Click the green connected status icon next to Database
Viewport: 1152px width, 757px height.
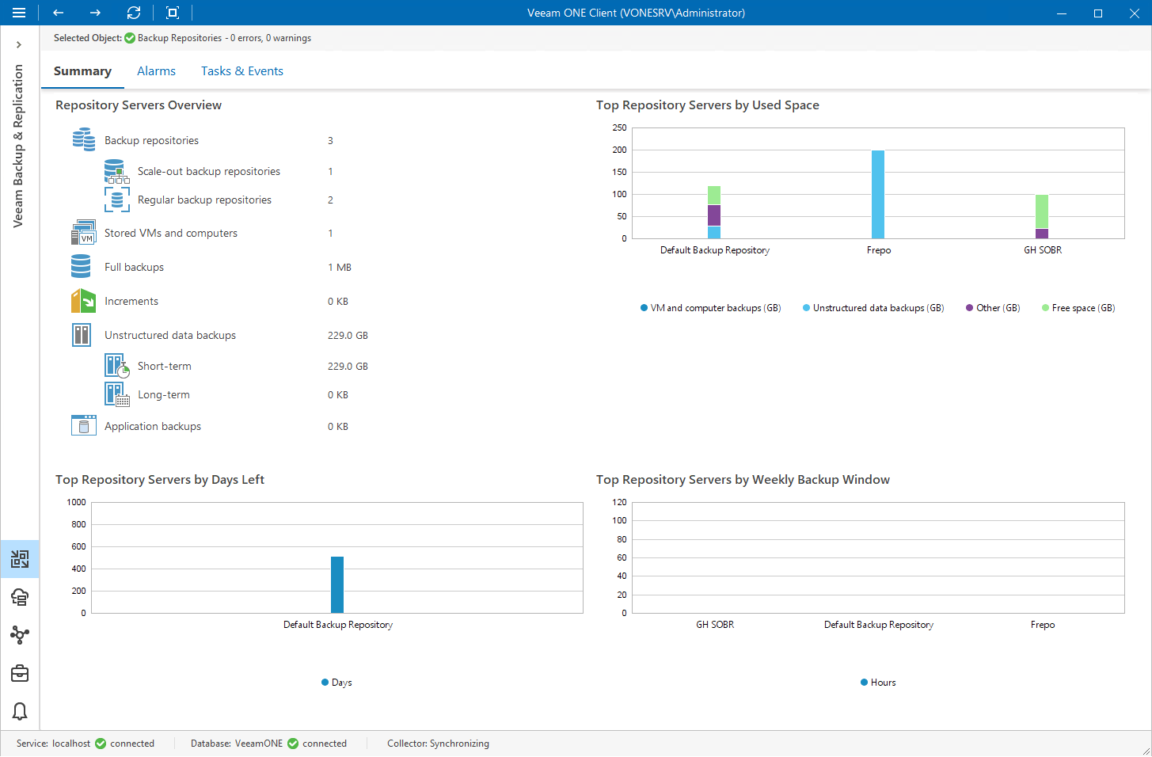pyautogui.click(x=295, y=743)
